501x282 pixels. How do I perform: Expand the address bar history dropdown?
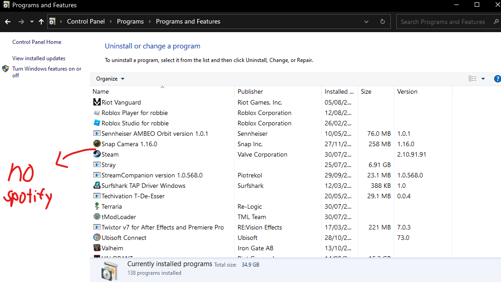(x=366, y=22)
